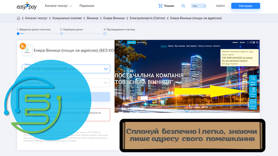
Task: Expand the Укр language selector
Action: point(199,6)
